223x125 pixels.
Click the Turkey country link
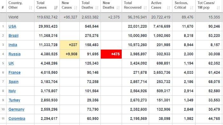click(x=14, y=100)
